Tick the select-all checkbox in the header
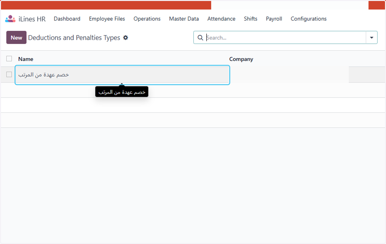Viewport: 386px width, 244px height. [9, 59]
